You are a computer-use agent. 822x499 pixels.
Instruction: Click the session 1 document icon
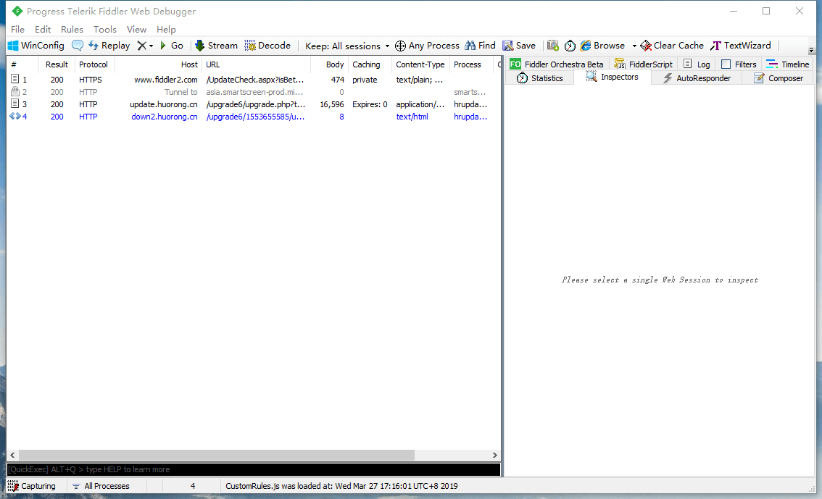[15, 79]
